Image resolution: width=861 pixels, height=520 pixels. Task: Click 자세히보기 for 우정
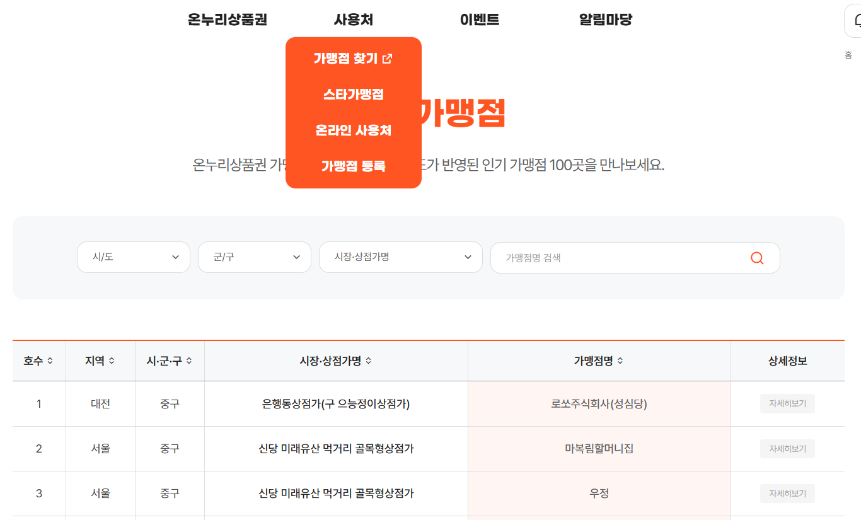coord(787,494)
